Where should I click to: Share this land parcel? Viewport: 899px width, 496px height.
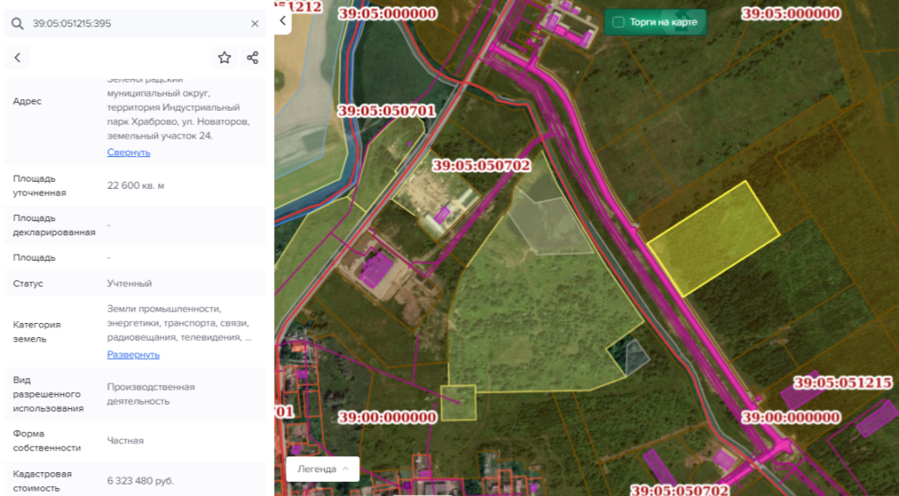[x=253, y=58]
